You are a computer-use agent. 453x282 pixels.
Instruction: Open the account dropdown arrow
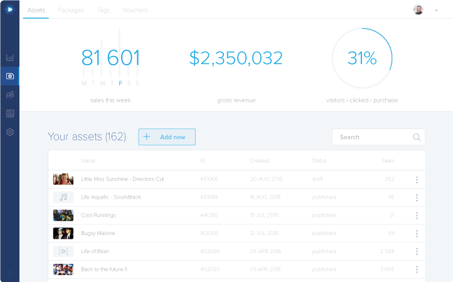[436, 11]
